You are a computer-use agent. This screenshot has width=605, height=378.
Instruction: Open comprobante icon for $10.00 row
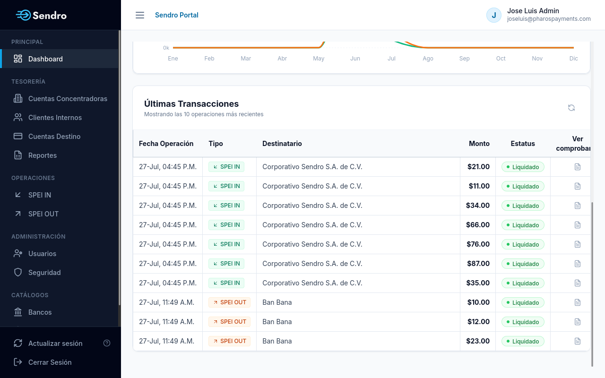tap(577, 302)
